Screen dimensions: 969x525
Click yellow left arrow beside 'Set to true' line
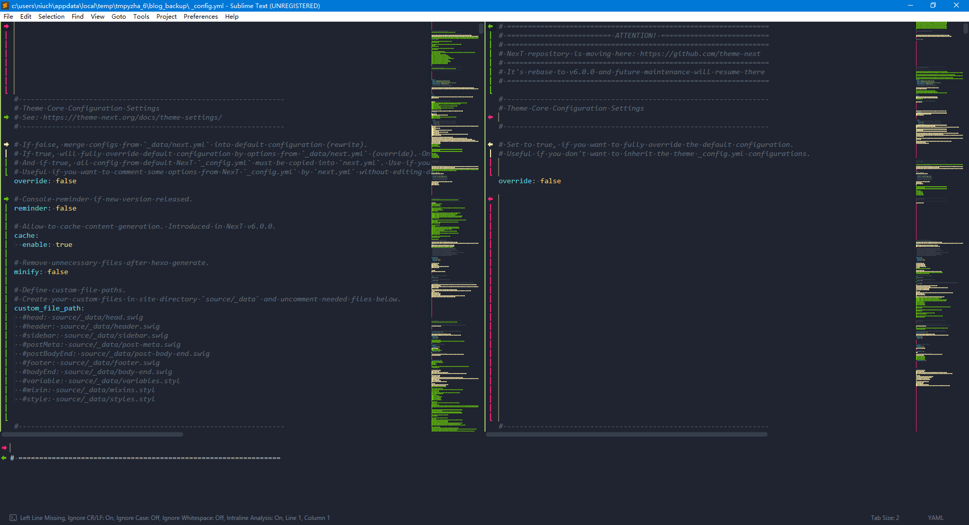pos(490,144)
